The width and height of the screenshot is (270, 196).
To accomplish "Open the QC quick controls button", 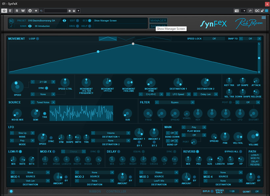I will click(x=257, y=11).
